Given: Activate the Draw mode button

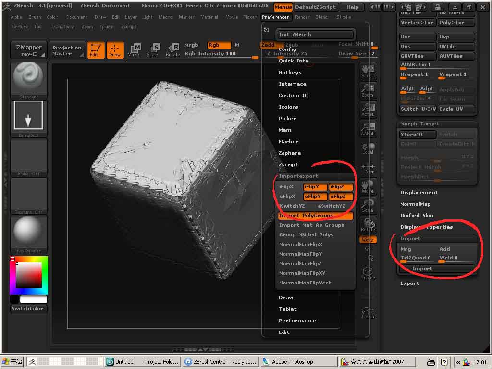Looking at the screenshot, I should click(x=115, y=50).
